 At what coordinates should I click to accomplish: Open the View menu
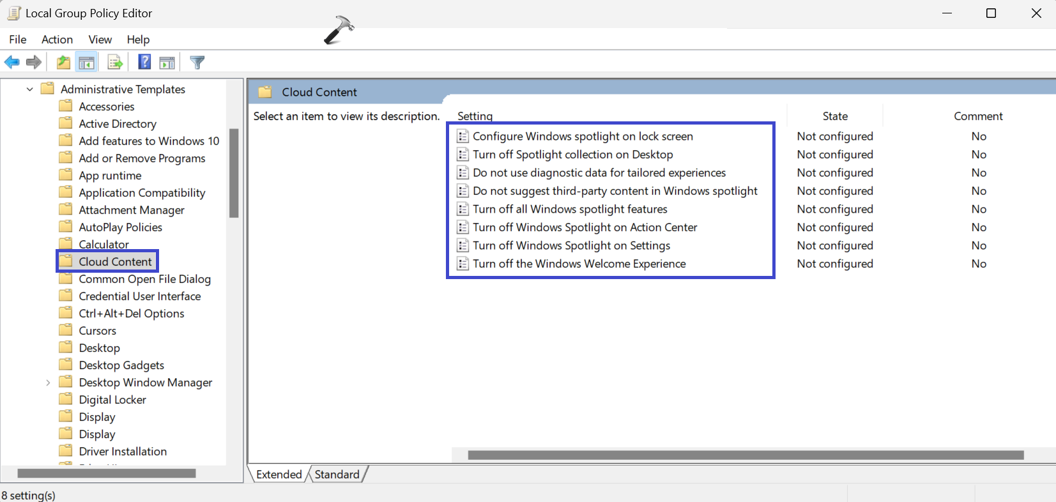coord(100,40)
